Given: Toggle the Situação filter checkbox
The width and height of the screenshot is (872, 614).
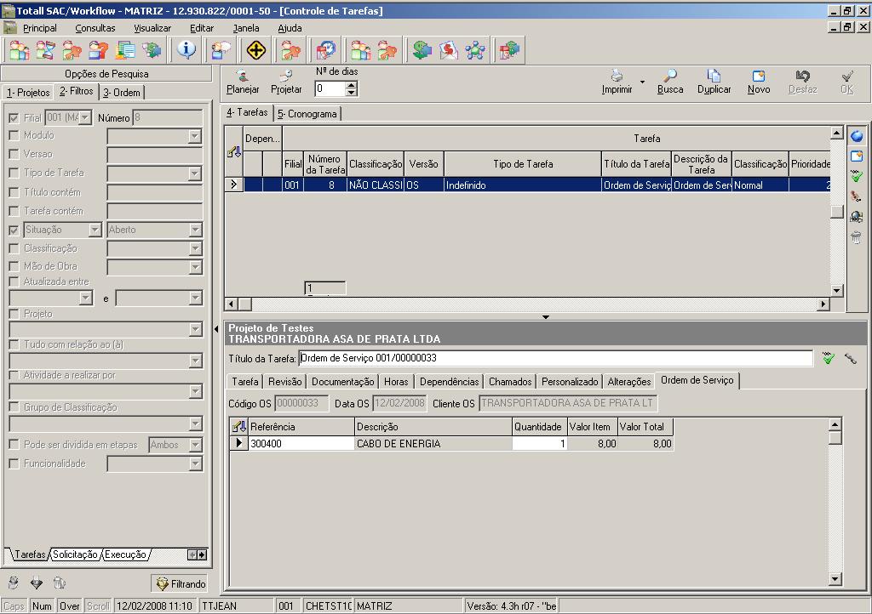Looking at the screenshot, I should click(x=14, y=230).
